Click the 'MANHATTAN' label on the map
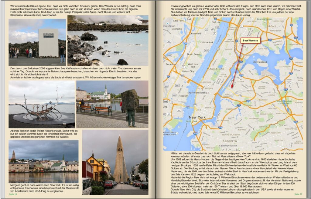Viewport: 311px width, 199px height. (216, 69)
